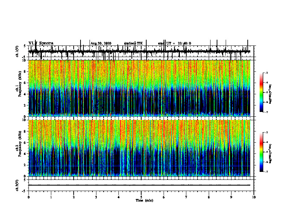Click the ch.1 spectrogram panel

point(139,88)
